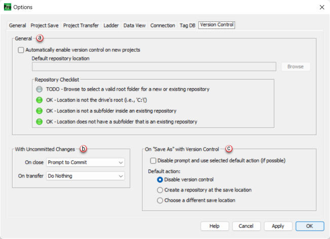Screen dimensions: 330x239
Task: Select Choose a different save location option
Action: (160, 201)
